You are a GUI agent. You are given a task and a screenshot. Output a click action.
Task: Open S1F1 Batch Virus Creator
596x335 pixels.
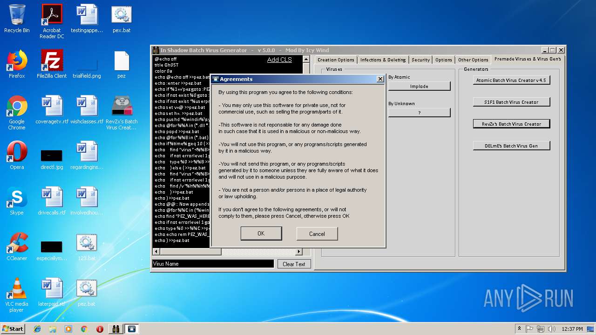(x=511, y=102)
